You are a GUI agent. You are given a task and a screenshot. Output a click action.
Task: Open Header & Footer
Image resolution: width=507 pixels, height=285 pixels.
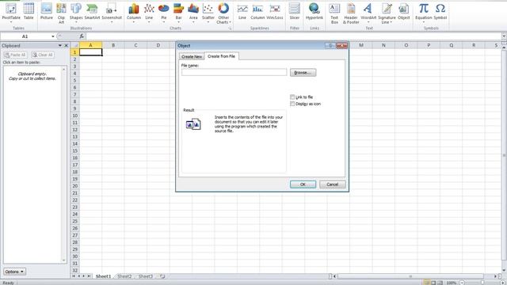(x=351, y=13)
